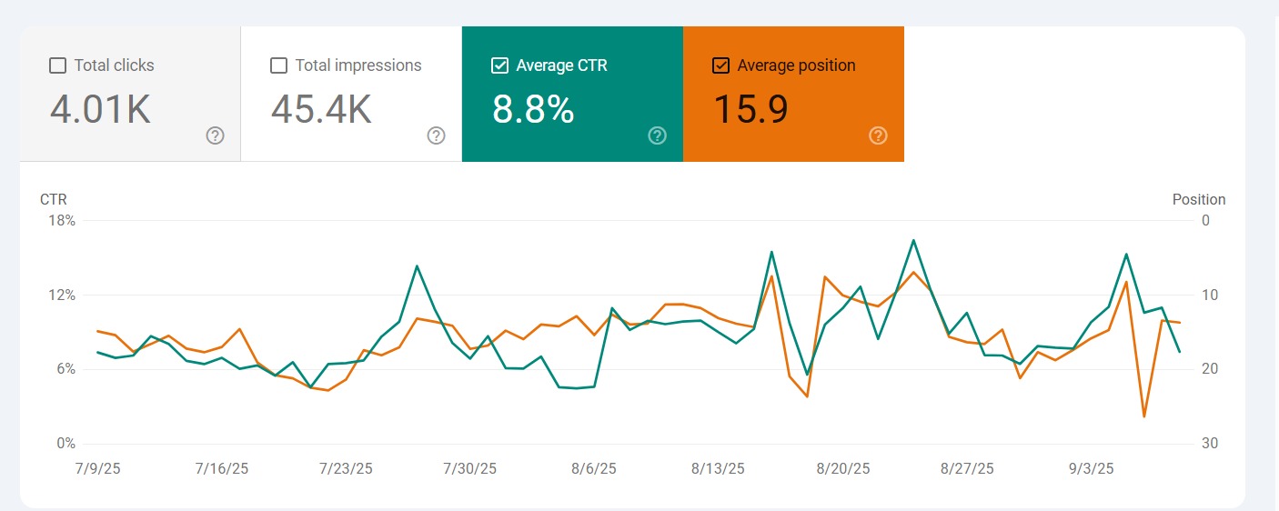This screenshot has width=1279, height=511.
Task: Click the 9/3/25 axis date label
Action: click(x=1091, y=469)
